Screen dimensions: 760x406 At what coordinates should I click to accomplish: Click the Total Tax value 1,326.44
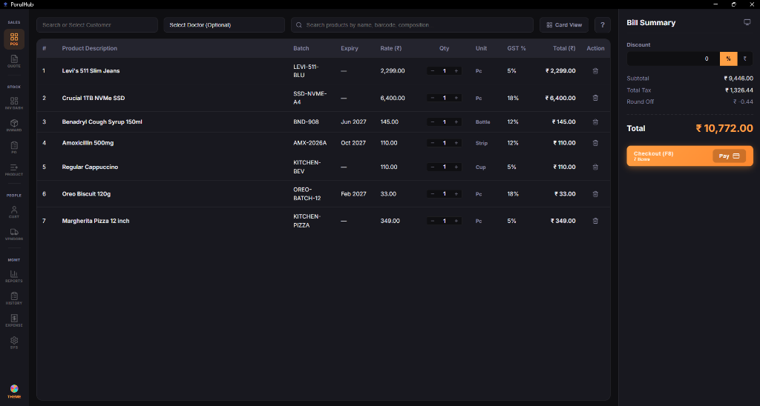click(739, 90)
